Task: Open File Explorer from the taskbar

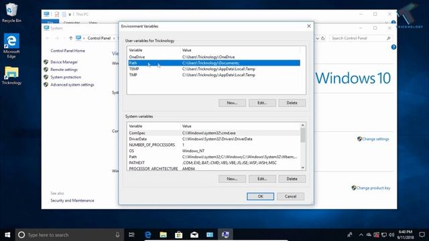Action: pyautogui.click(x=163, y=235)
